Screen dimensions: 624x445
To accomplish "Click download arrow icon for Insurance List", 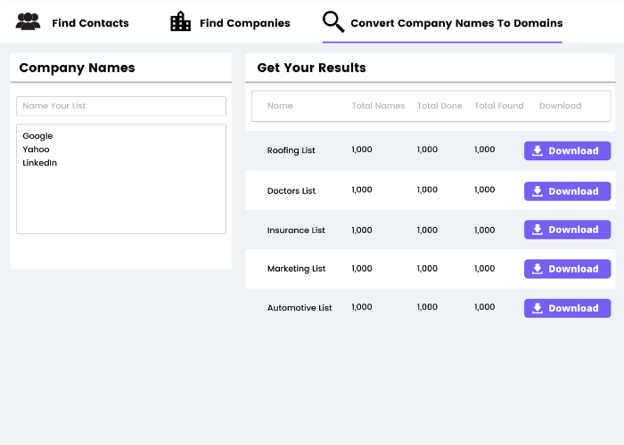I will pos(538,230).
